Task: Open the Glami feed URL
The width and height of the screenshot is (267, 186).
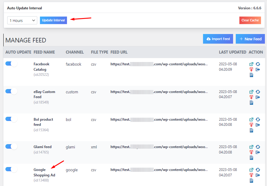Action: tap(159, 147)
